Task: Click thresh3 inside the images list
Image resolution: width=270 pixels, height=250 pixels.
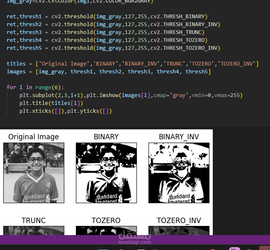Action: click(x=139, y=72)
